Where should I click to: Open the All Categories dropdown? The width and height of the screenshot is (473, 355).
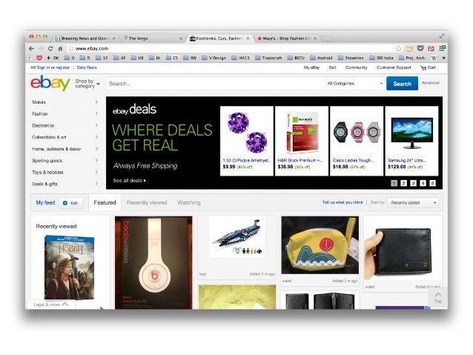pyautogui.click(x=355, y=84)
